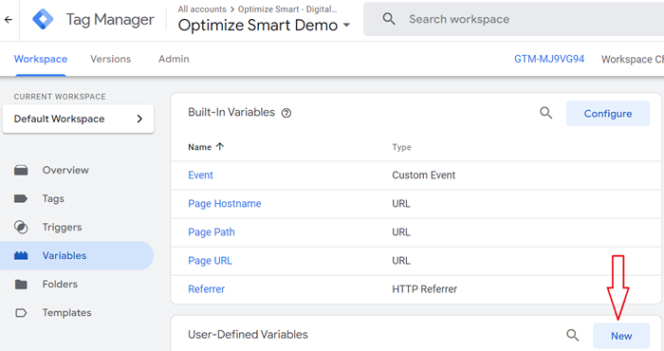Open the Page Hostname variable
This screenshot has height=351, width=664.
(x=225, y=204)
